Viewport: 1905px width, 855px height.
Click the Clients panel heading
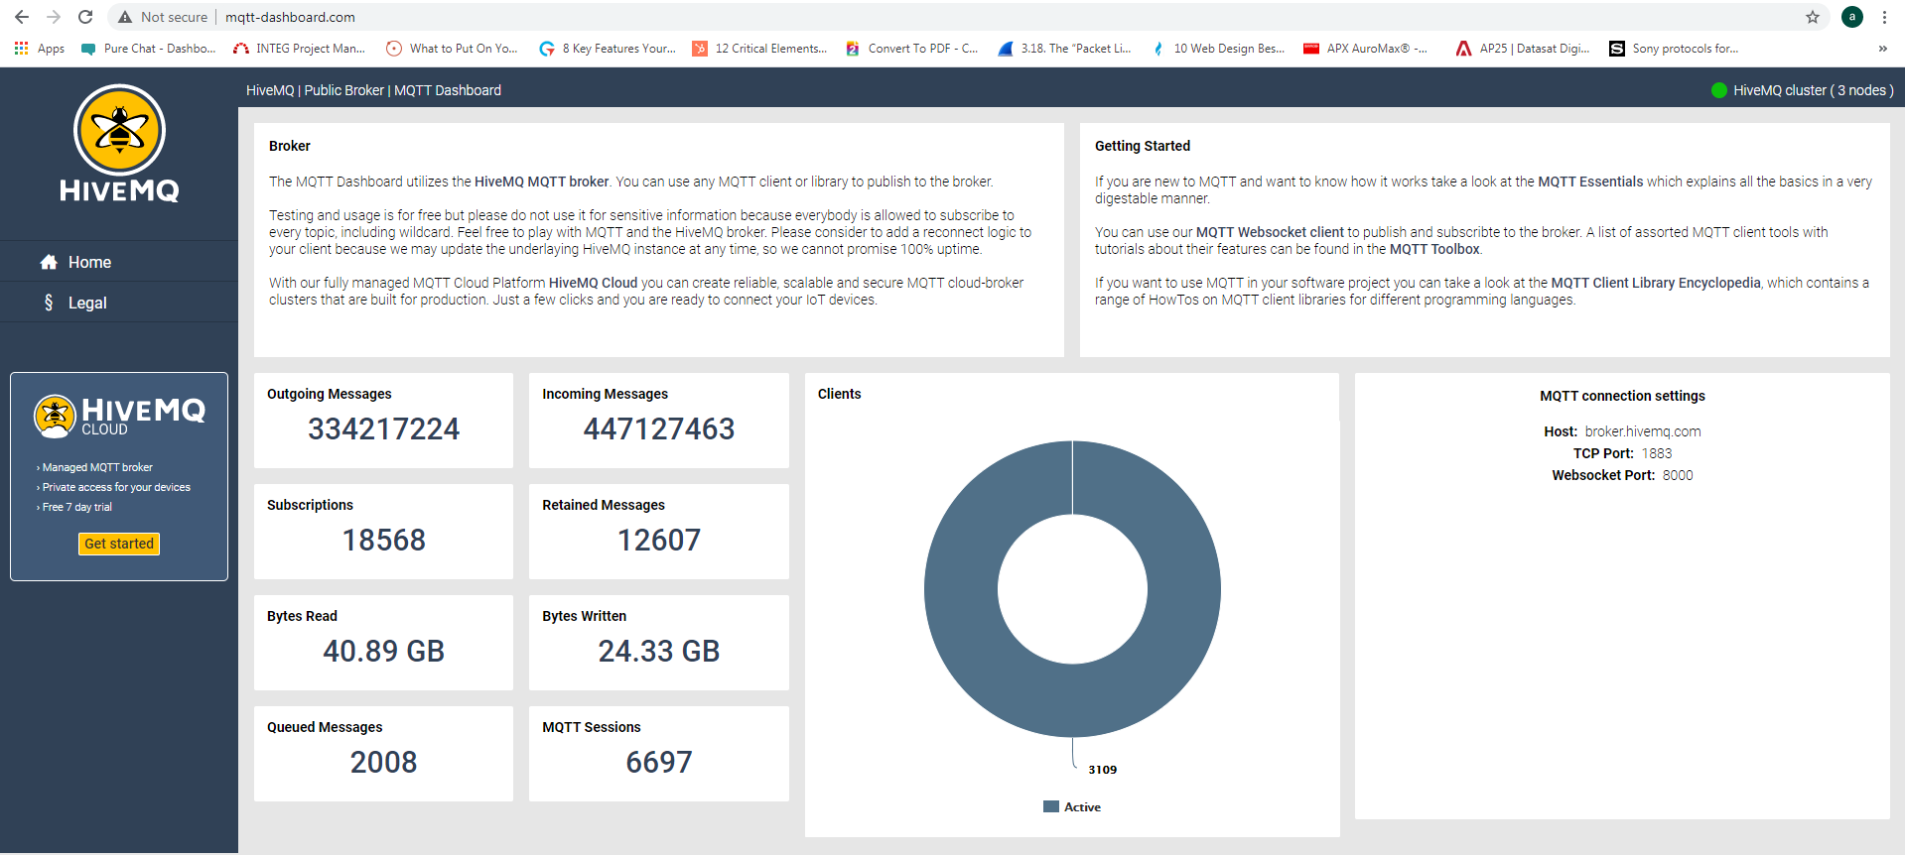[x=840, y=394]
